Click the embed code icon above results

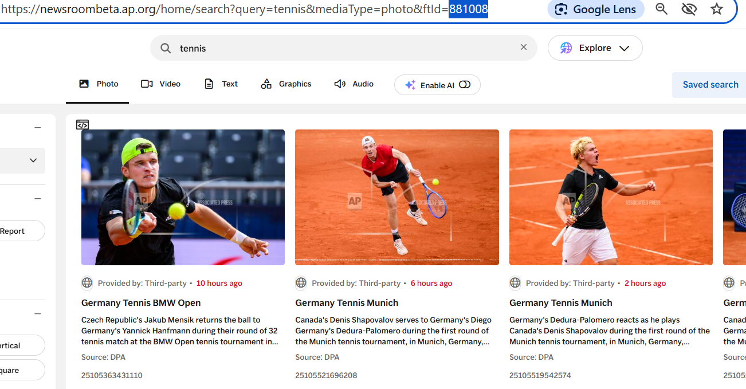83,124
